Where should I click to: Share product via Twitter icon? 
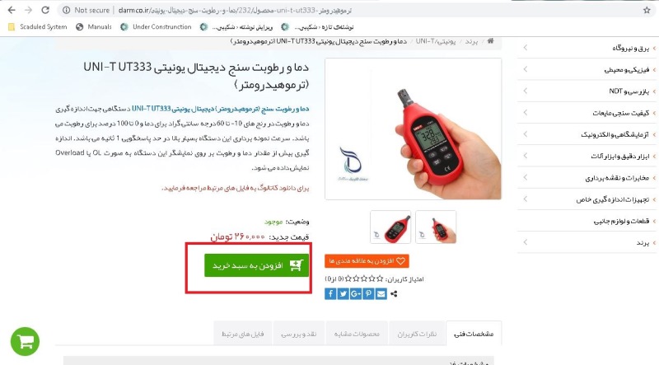[x=343, y=293]
